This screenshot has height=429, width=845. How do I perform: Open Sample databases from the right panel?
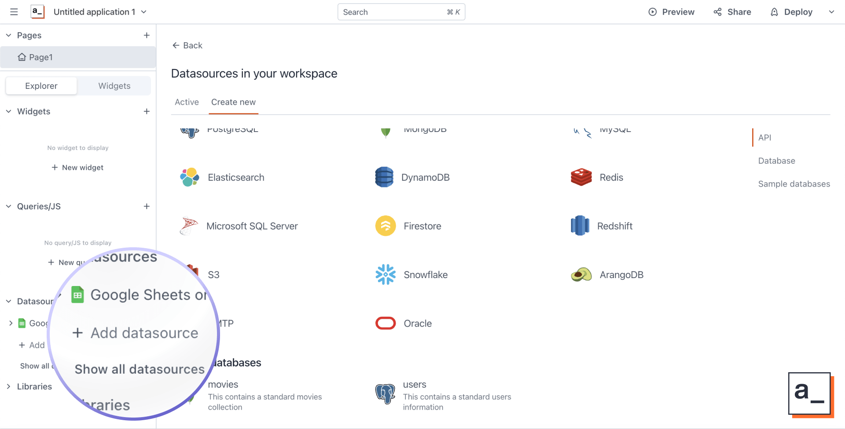794,184
